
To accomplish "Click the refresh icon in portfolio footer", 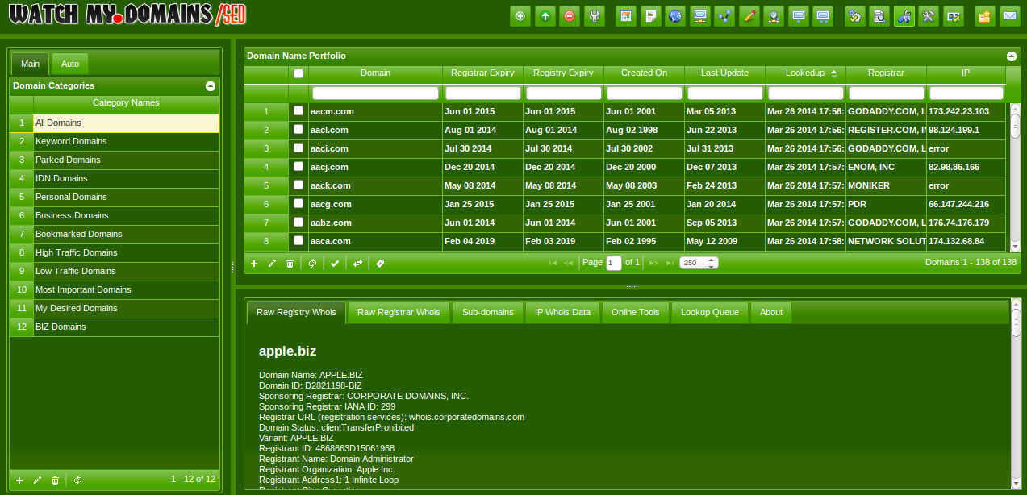I will tap(312, 263).
